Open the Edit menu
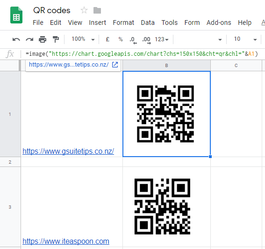The image size is (265, 249). [x=56, y=23]
